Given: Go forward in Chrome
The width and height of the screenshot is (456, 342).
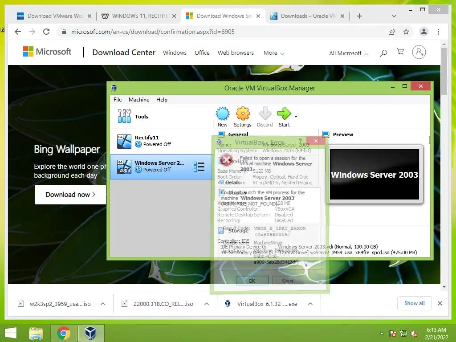Looking at the screenshot, I should [x=32, y=32].
